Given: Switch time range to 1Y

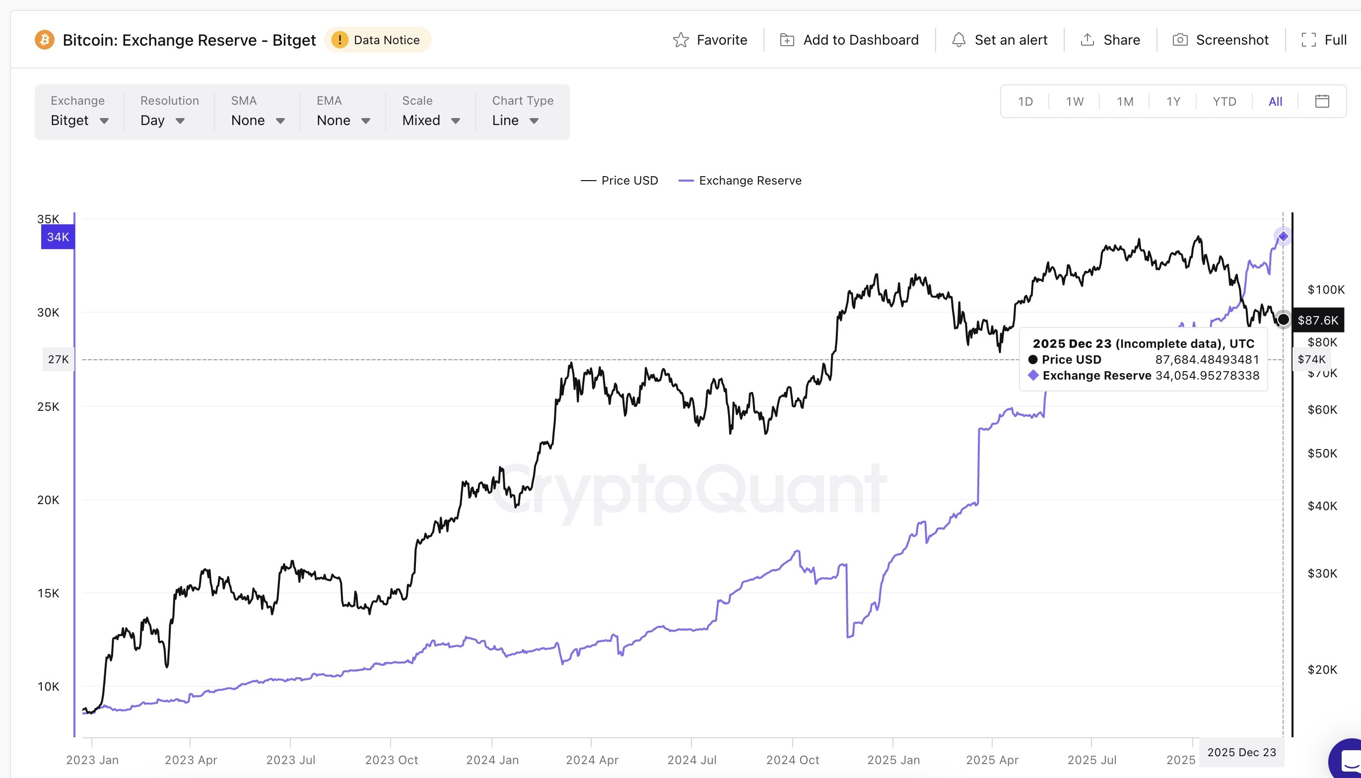Looking at the screenshot, I should [1172, 101].
